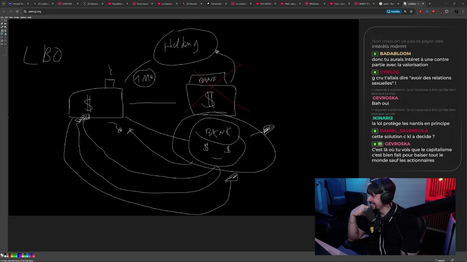Screen dimensions: 467x262
Task: Select the Eraser tool
Action: click(2, 24)
